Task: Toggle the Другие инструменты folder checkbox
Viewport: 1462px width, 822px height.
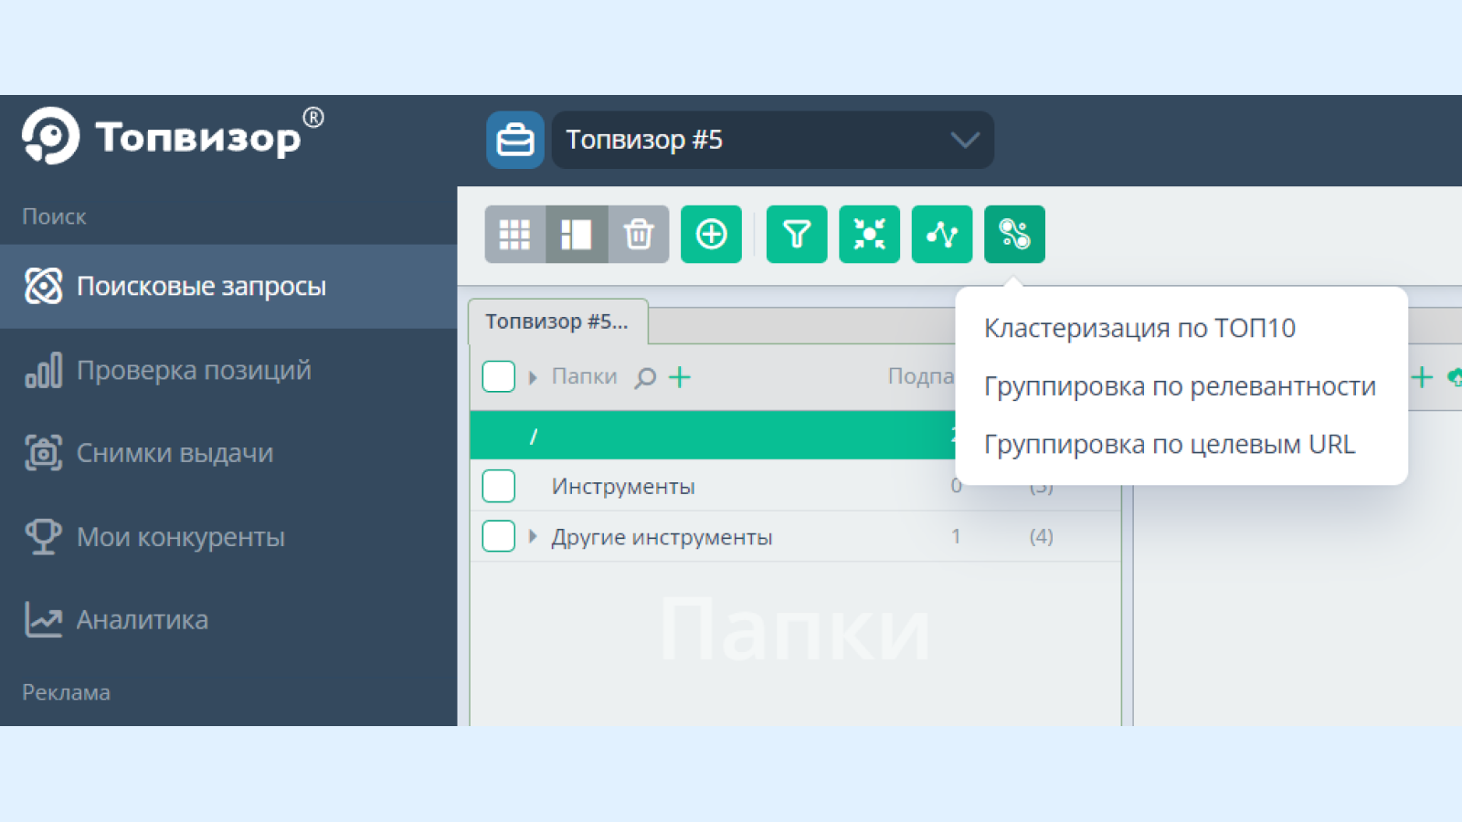Action: (x=499, y=536)
